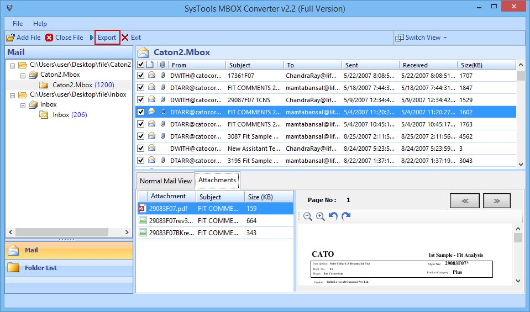Click the preview pane scroll down arrow
Image resolution: width=530 pixels, height=312 pixels.
[x=518, y=281]
